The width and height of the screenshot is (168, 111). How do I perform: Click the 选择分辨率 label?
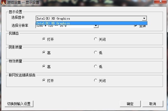pos(20,25)
